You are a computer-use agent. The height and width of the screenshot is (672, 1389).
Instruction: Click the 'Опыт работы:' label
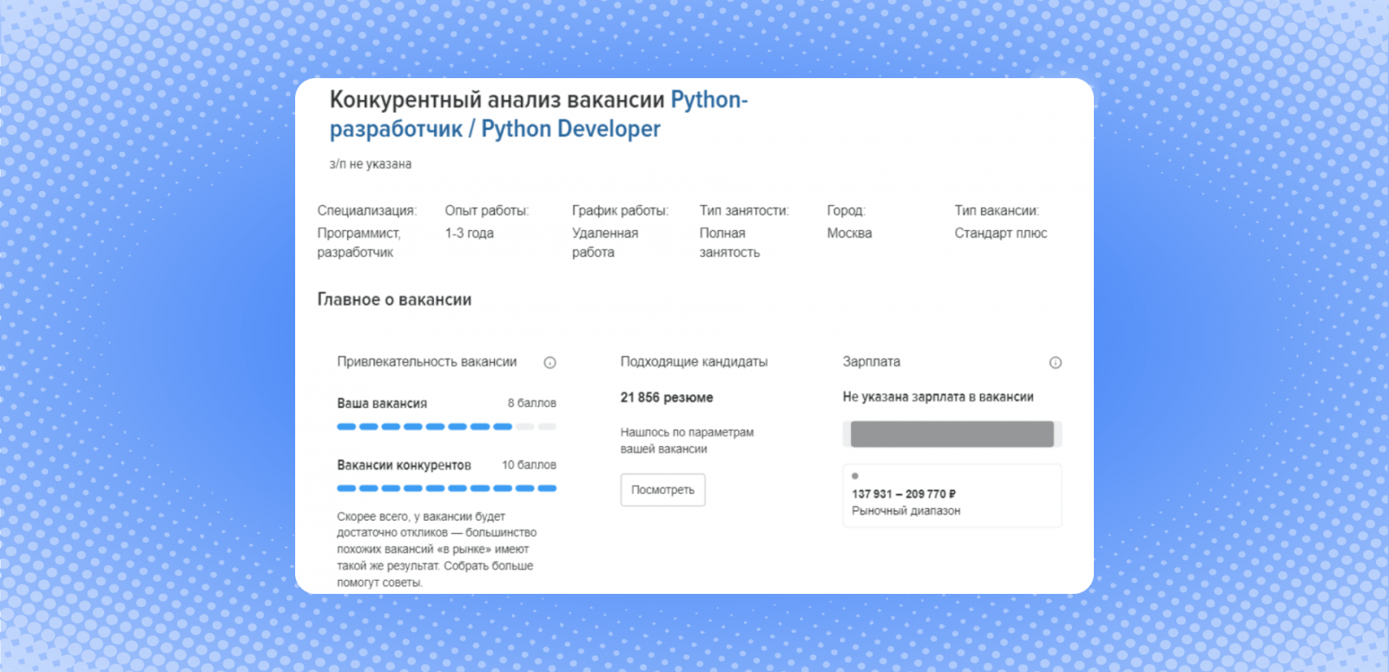(487, 210)
